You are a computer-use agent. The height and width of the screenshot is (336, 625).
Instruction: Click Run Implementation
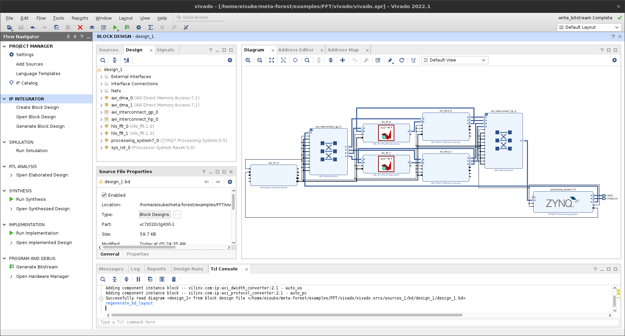pos(37,233)
